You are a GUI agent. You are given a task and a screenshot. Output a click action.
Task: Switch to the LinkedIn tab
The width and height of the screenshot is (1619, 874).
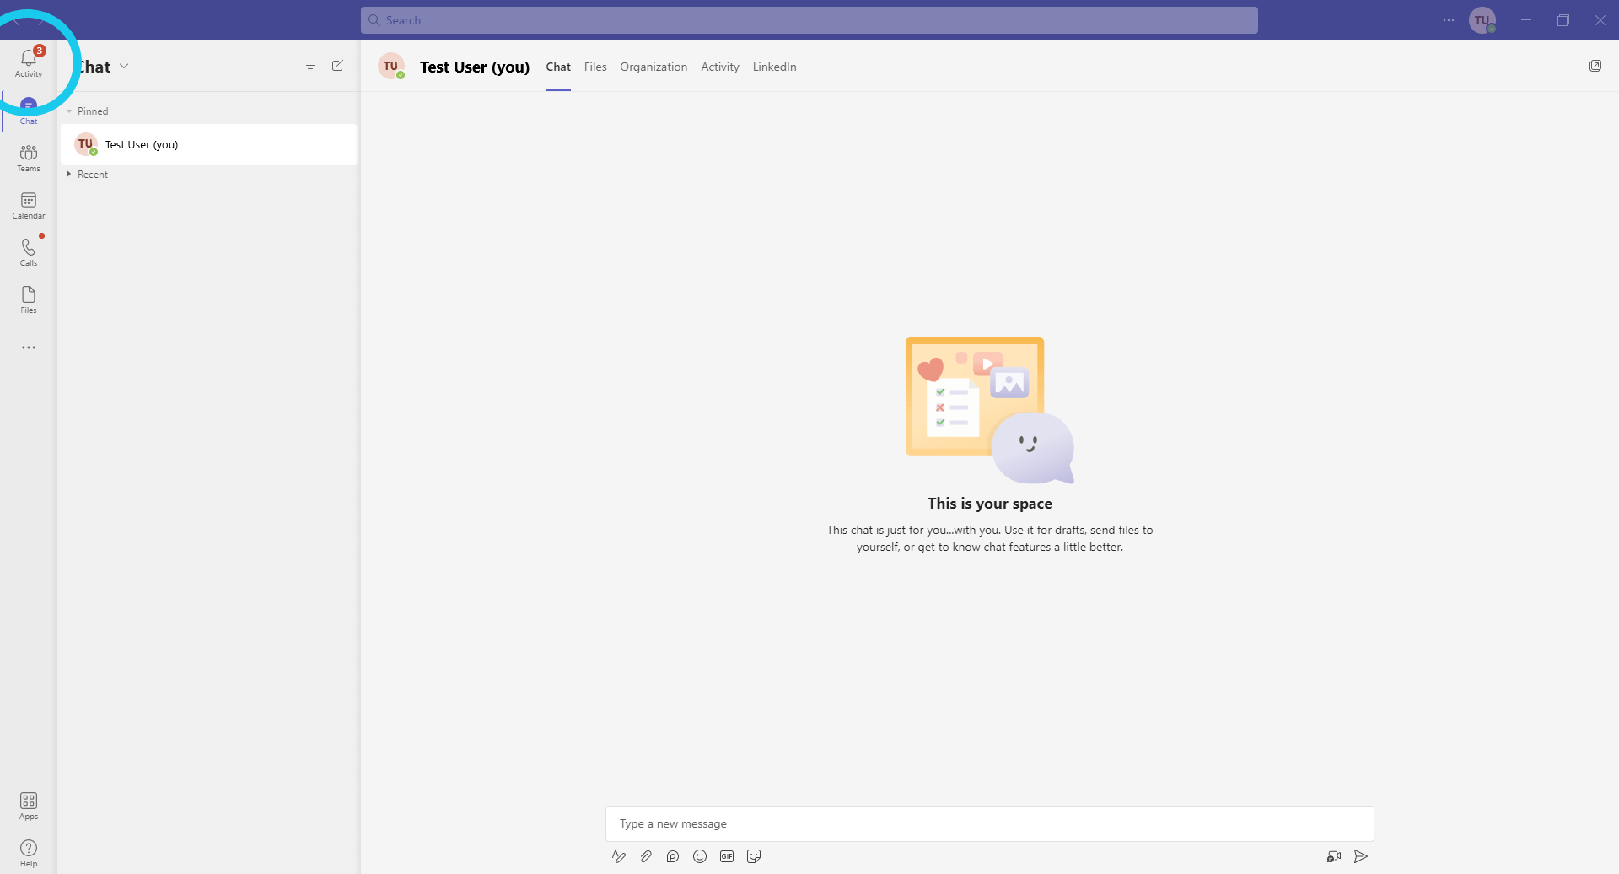(774, 67)
